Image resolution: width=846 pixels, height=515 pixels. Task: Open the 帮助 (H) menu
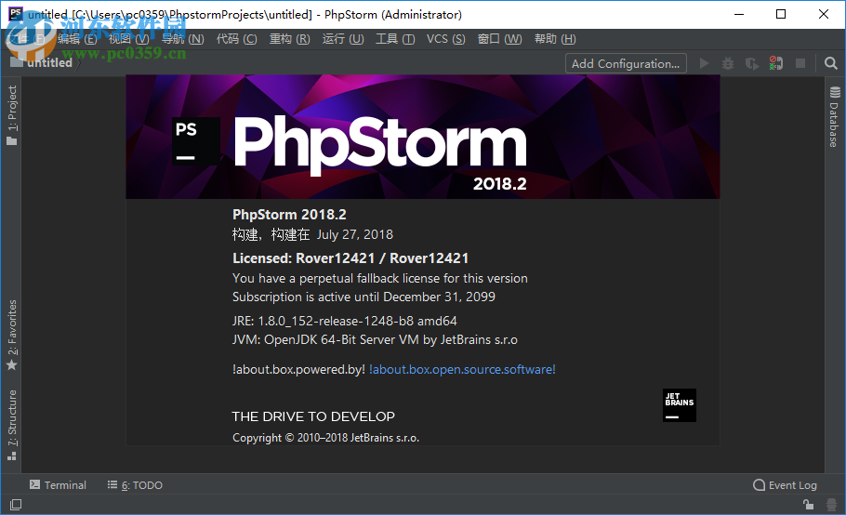555,39
